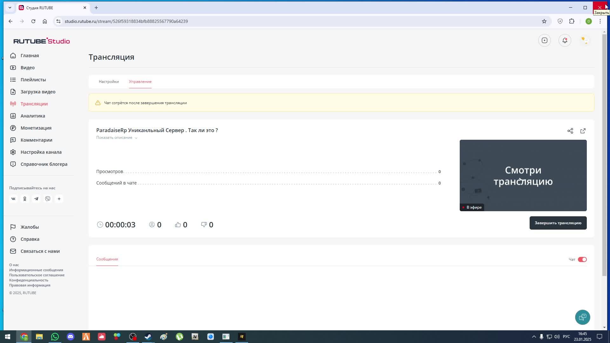
Task: Open the browser home page
Action: pos(45,21)
